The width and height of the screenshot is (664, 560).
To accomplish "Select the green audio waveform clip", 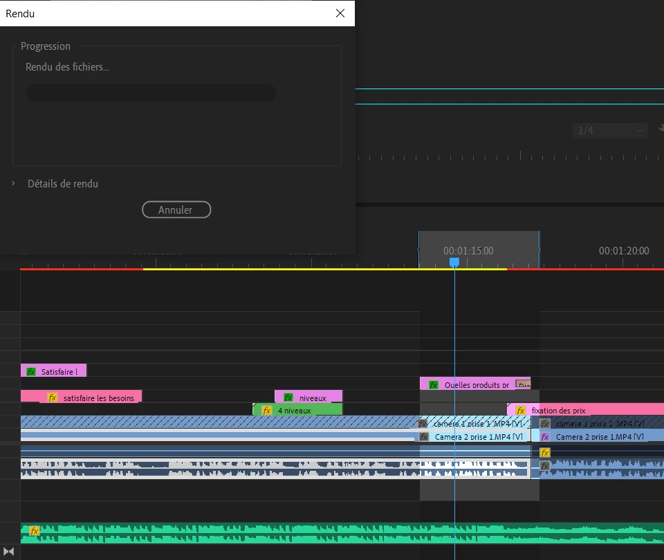I will coord(342,533).
